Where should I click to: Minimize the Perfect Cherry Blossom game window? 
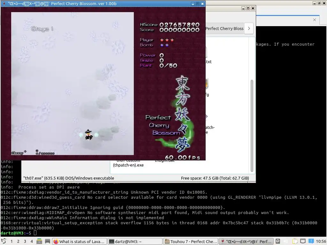pos(193,4)
